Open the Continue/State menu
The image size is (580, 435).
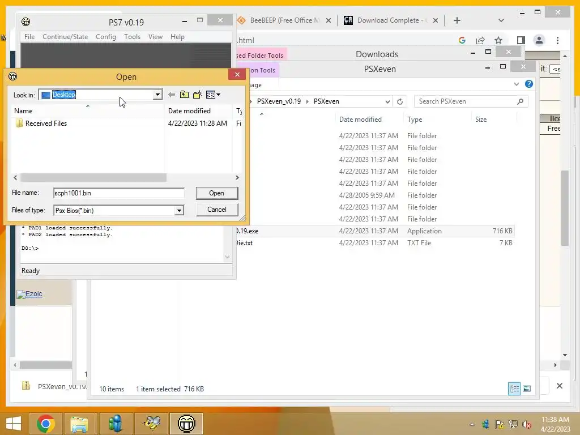[x=65, y=37]
